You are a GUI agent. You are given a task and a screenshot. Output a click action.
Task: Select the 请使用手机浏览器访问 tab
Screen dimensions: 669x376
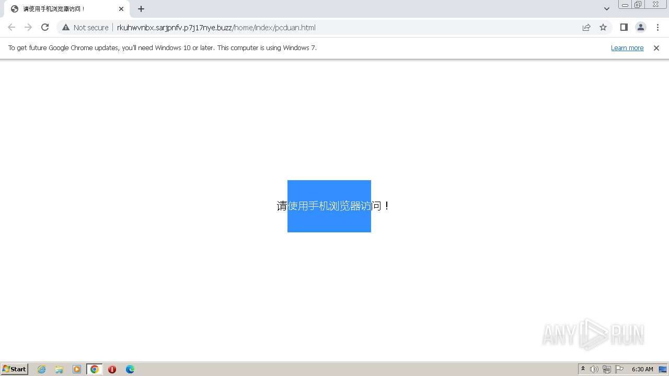pos(66,9)
